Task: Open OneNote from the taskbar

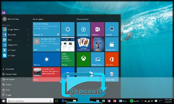Action: (x=109, y=101)
